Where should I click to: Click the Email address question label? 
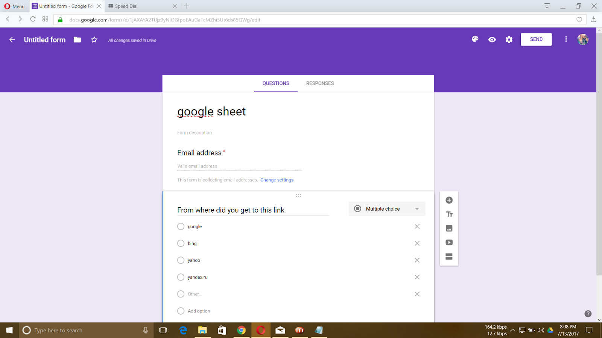point(199,153)
